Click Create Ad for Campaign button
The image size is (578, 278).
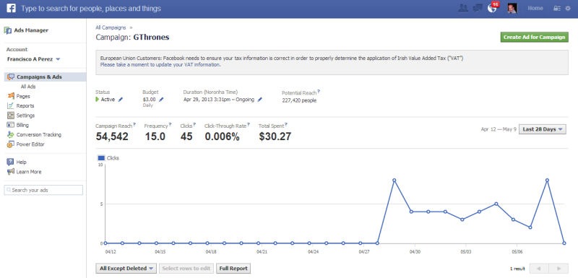pos(534,38)
